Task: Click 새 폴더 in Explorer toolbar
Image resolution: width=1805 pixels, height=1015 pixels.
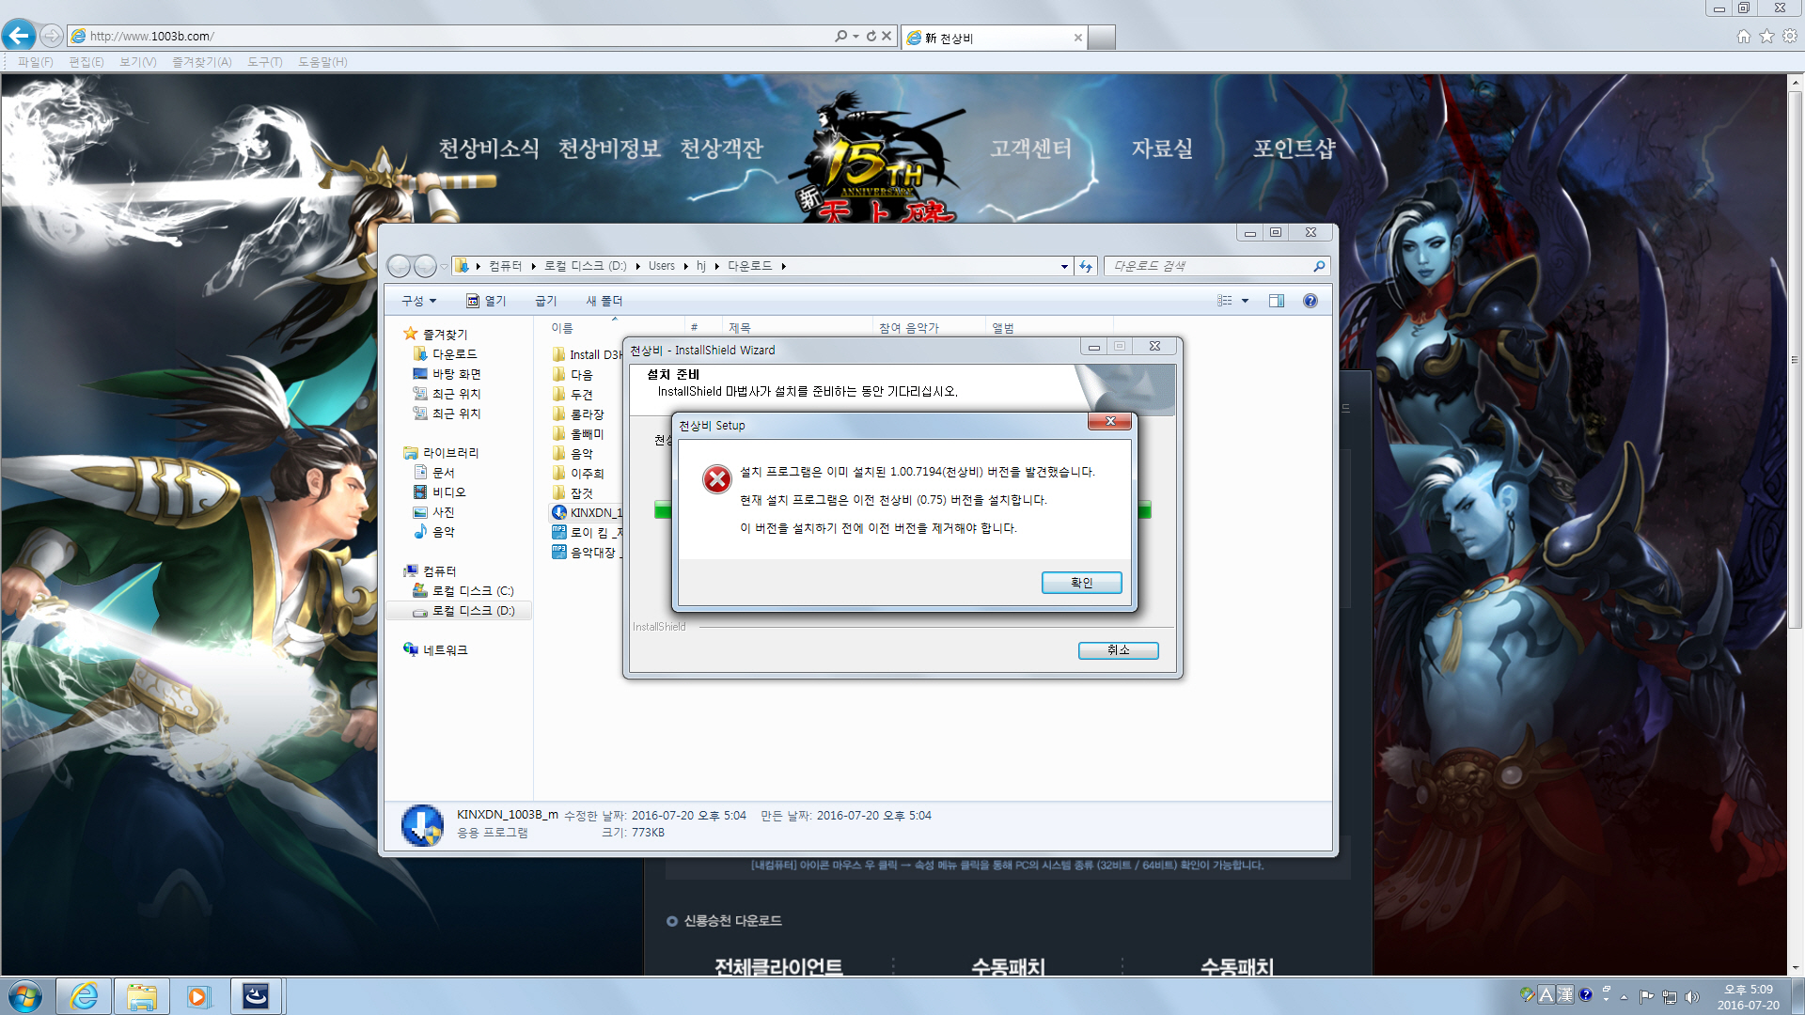Action: [x=604, y=301]
